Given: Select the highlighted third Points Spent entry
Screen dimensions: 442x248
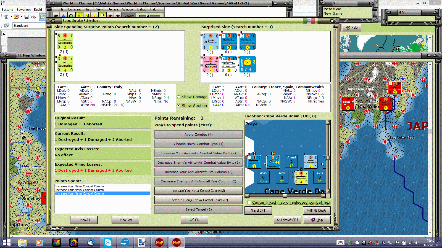Looking at the screenshot, I should (x=102, y=193).
